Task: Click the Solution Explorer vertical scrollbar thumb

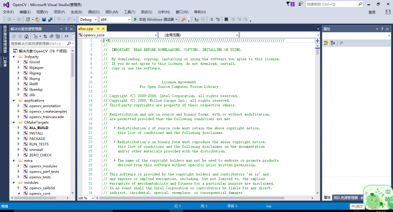Action: point(73,65)
